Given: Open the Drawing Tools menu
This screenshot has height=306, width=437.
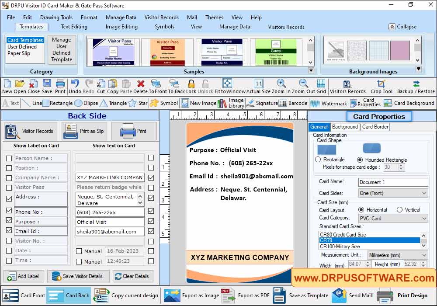Looking at the screenshot, I should (x=56, y=17).
